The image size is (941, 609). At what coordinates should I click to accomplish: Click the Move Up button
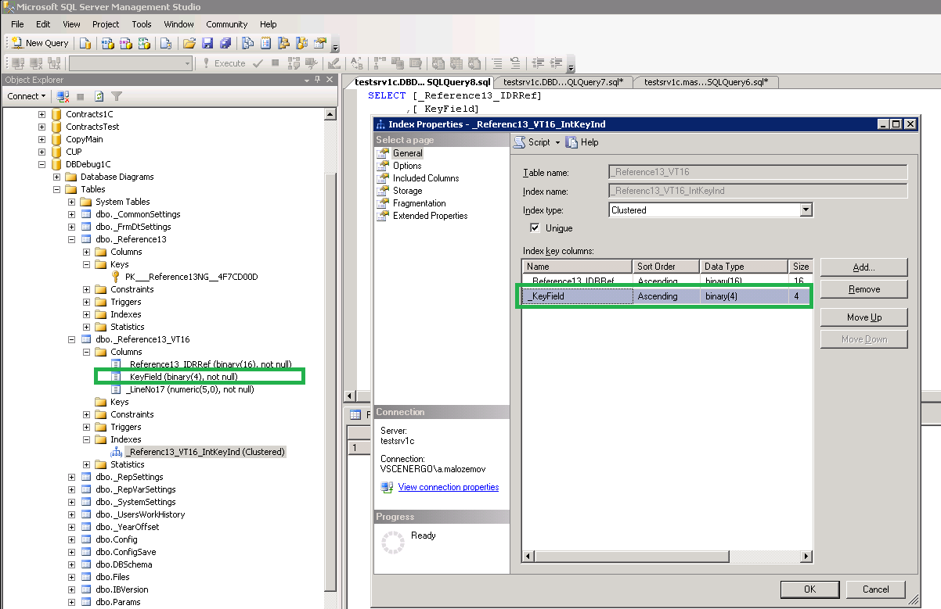coord(863,317)
